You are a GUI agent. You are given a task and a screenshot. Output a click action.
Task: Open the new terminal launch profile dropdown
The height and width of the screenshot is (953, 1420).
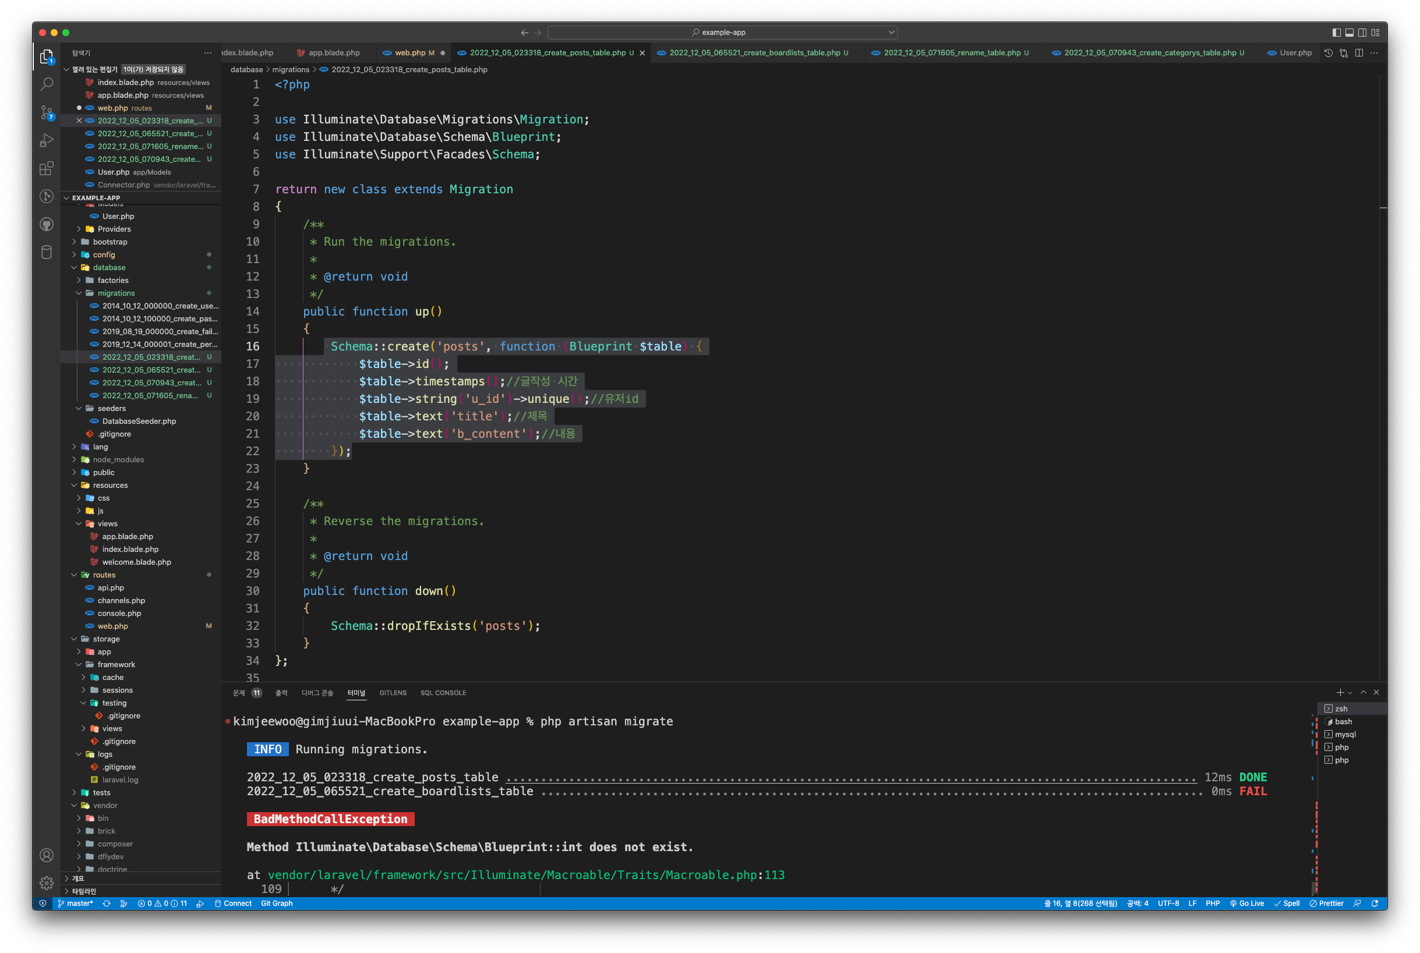point(1350,693)
